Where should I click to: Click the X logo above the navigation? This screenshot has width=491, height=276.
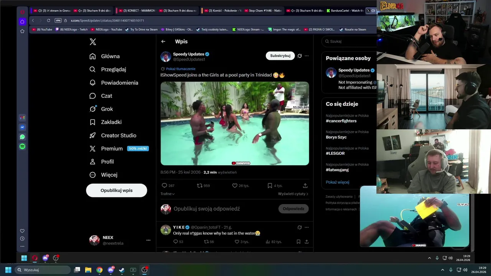(x=93, y=42)
